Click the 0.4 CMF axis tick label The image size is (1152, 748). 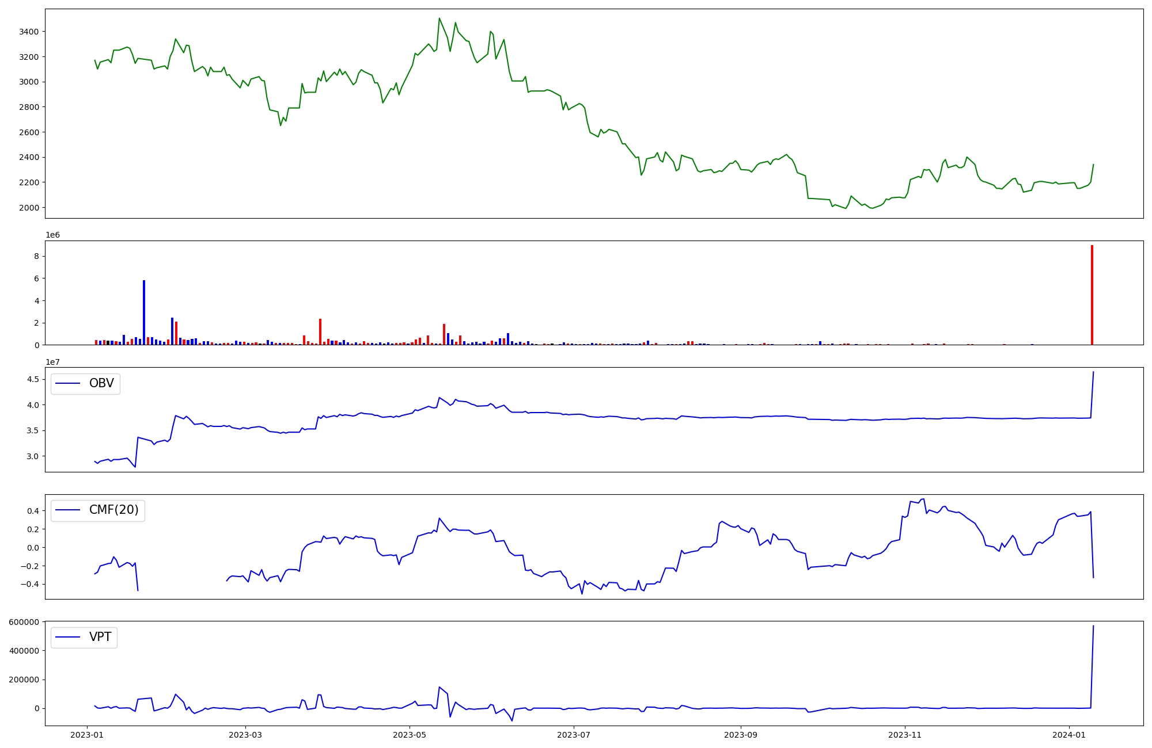pyautogui.click(x=32, y=511)
